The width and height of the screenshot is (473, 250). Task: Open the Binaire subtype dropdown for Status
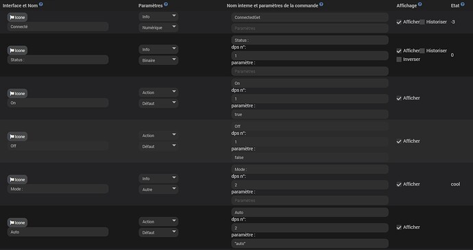[x=158, y=60]
